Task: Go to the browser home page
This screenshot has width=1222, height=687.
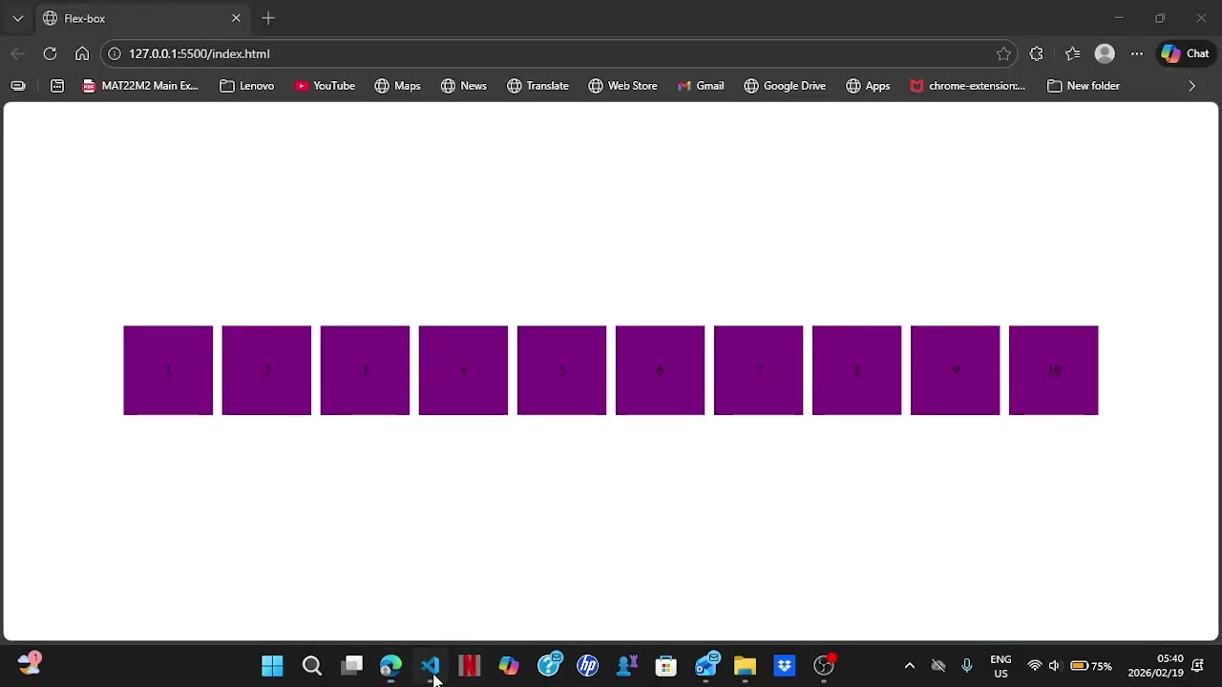Action: (82, 53)
